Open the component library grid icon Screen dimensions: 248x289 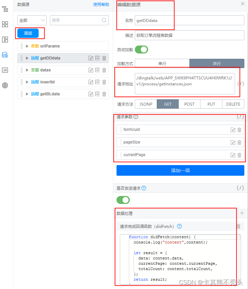5,24
